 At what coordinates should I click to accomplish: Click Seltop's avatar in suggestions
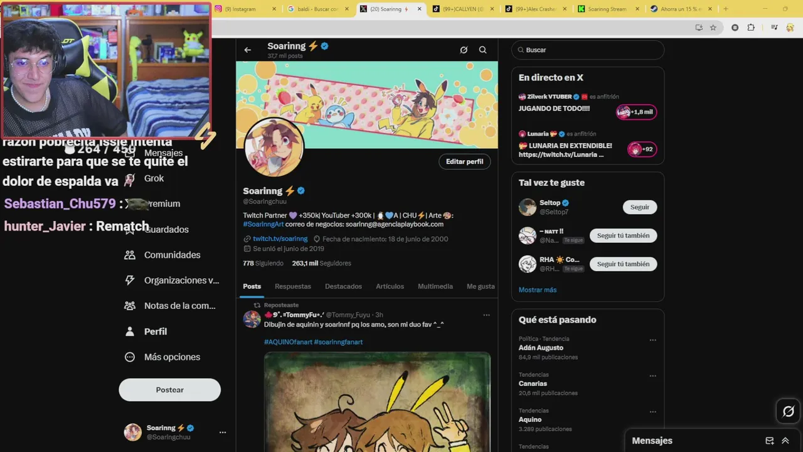[528, 207]
